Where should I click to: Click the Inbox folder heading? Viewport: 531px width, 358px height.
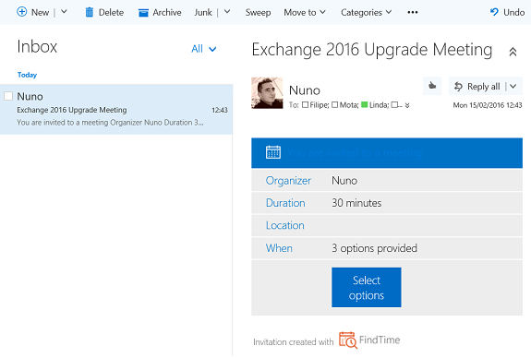click(x=37, y=46)
